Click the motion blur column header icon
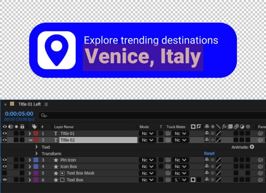This screenshot has width=266, height=193. point(236,127)
